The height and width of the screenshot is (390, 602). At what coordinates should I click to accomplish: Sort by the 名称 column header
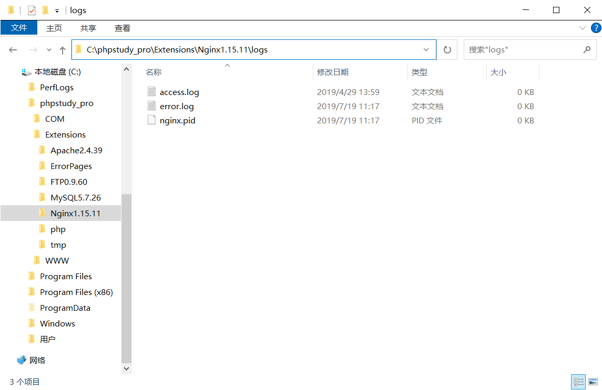[x=227, y=72]
